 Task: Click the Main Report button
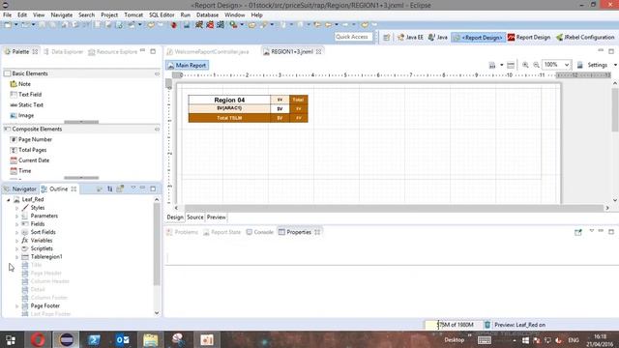187,65
